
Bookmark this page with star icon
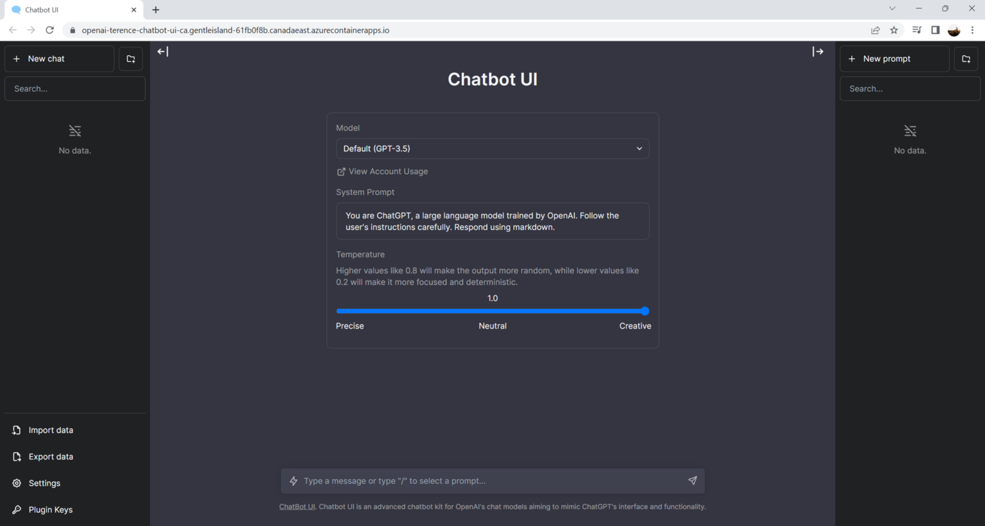pos(894,30)
